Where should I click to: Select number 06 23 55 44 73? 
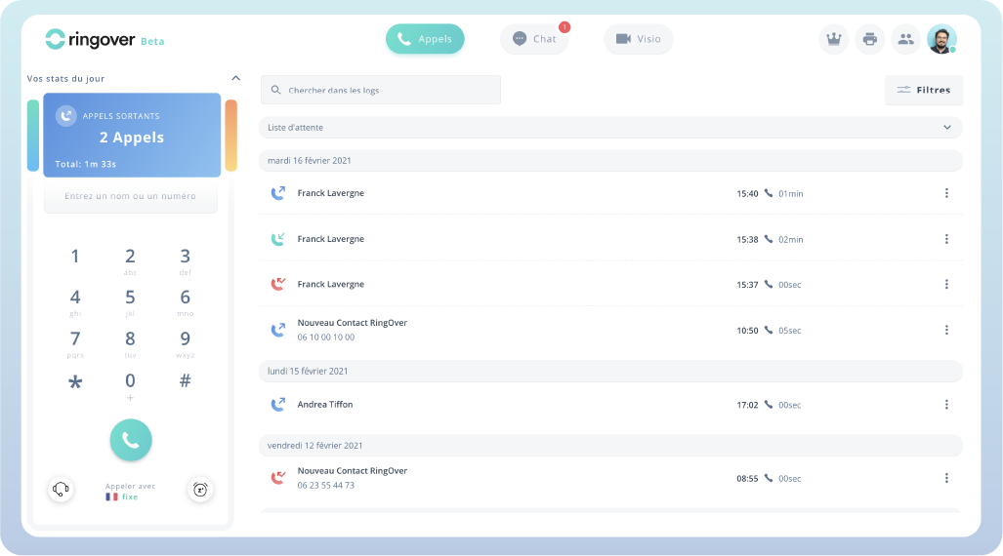coord(325,486)
